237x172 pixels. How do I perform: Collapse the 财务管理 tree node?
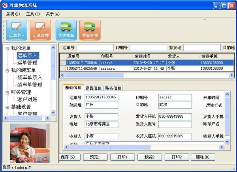pyautogui.click(x=7, y=92)
